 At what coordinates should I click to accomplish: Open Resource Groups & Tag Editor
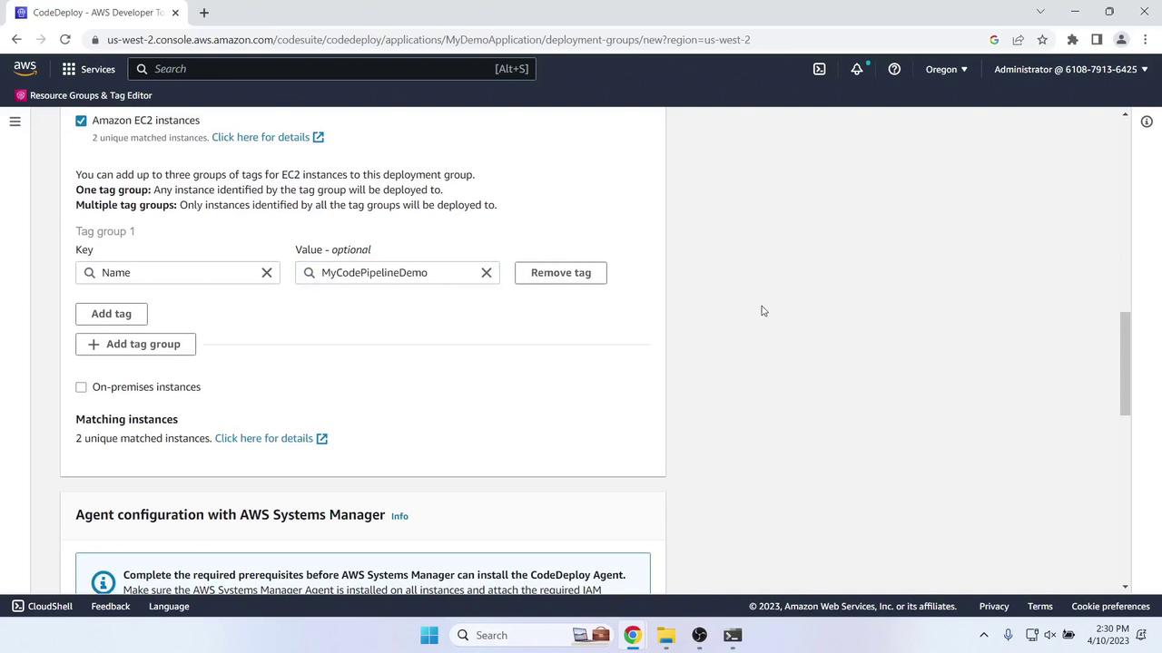click(84, 95)
